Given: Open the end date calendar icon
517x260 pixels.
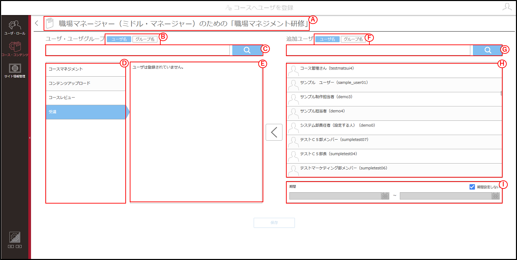Looking at the screenshot, I should click(x=495, y=196).
